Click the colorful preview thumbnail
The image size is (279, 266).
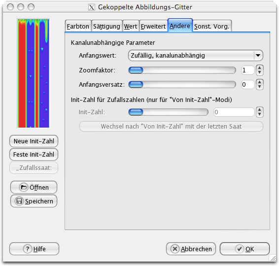coord(34,73)
